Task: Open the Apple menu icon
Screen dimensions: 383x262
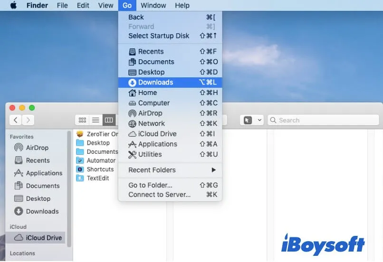Action: [x=13, y=6]
